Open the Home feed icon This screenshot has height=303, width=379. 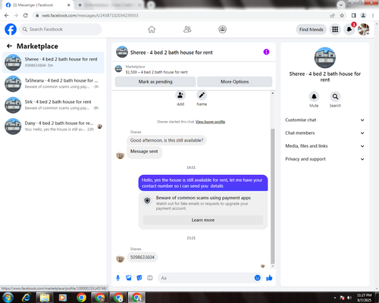pos(152,30)
